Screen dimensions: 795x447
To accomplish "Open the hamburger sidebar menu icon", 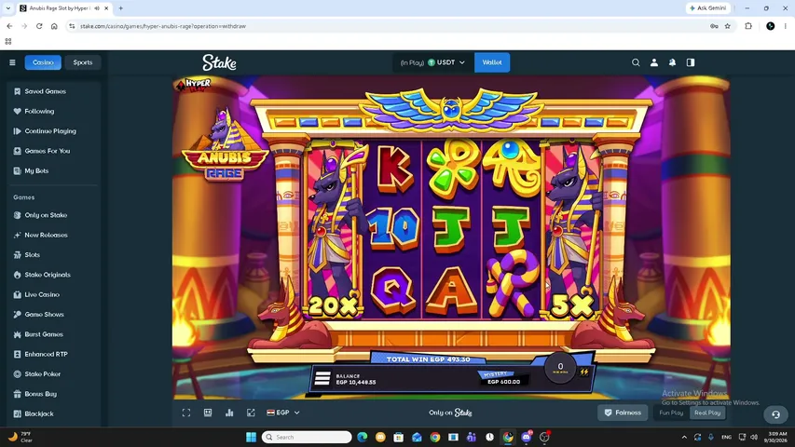I will (x=12, y=62).
